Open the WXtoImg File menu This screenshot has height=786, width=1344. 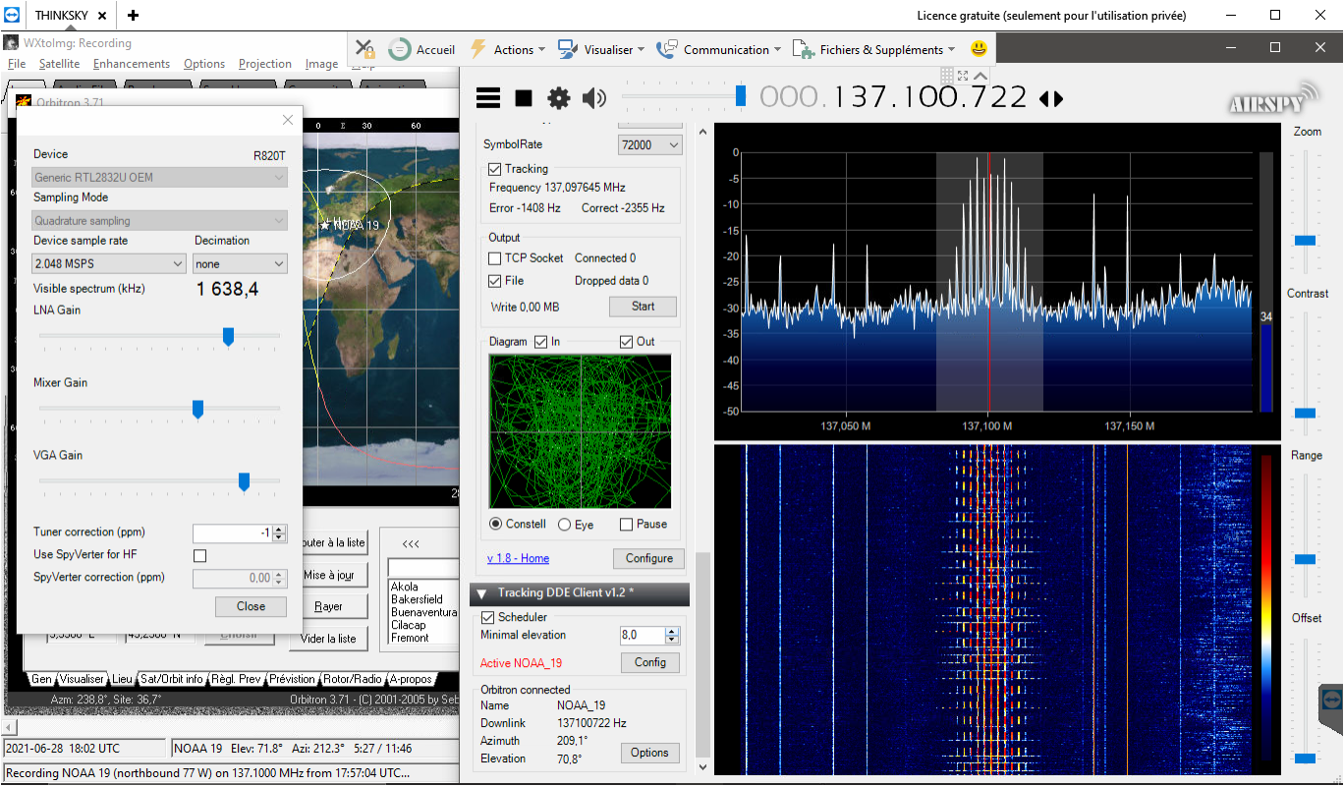point(17,64)
